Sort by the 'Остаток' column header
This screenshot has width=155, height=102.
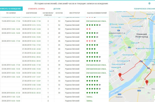click(59, 13)
